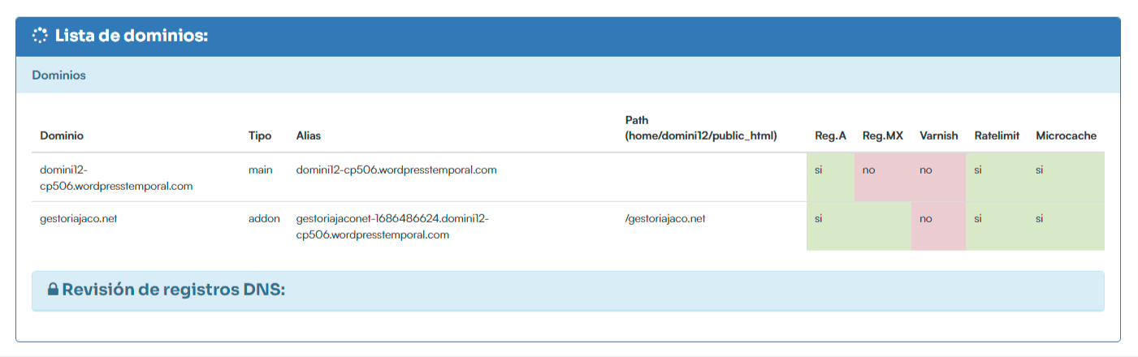The image size is (1138, 357).
Task: Select the Dominios sub-header label
Action: [x=58, y=75]
